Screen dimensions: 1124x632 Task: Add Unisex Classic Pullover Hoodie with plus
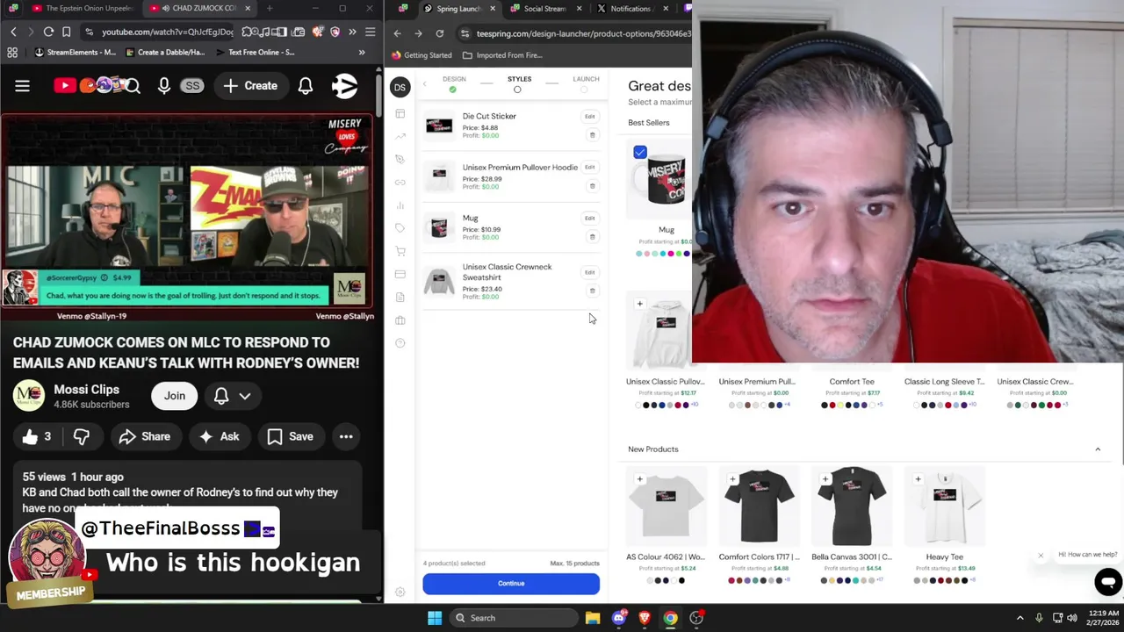pos(640,304)
